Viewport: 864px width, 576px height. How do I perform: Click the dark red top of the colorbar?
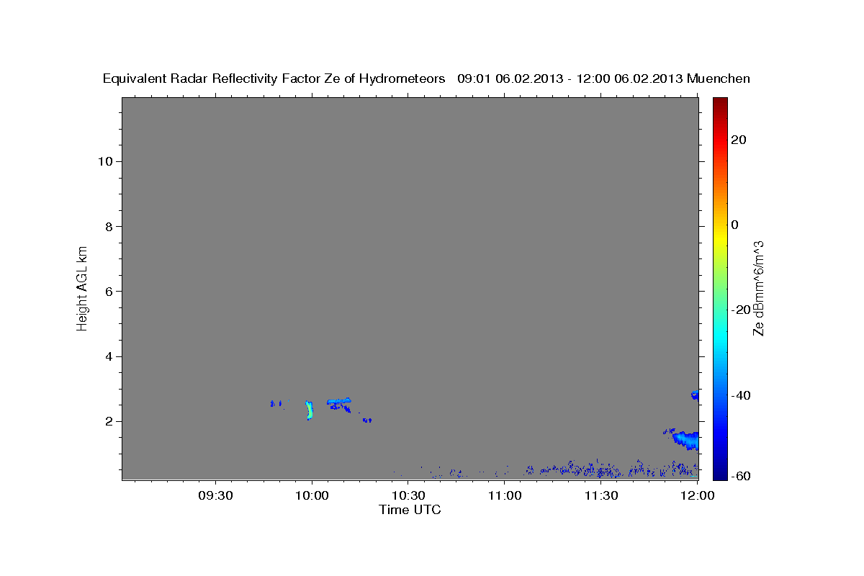(x=719, y=103)
